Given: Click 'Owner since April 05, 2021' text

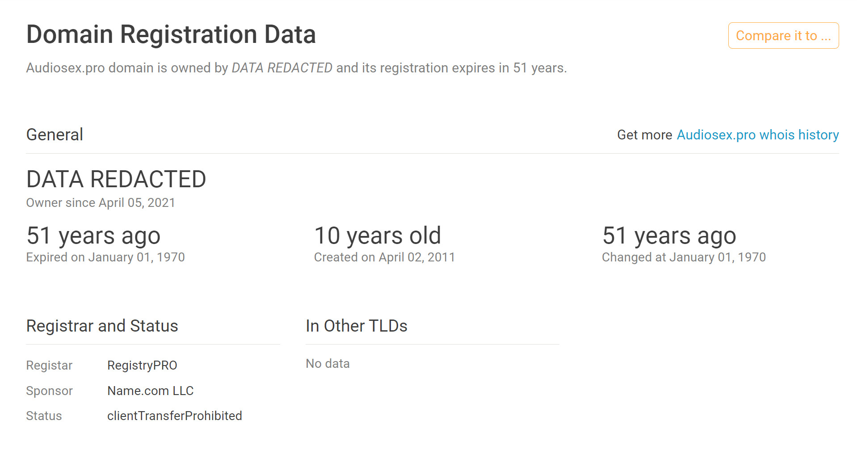Looking at the screenshot, I should tap(101, 203).
